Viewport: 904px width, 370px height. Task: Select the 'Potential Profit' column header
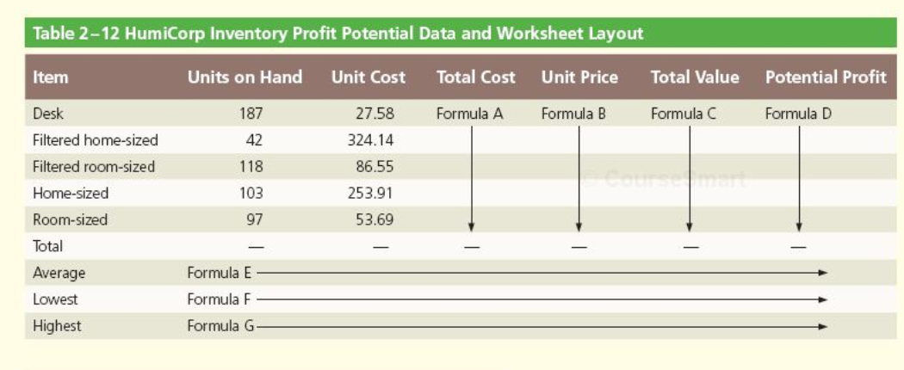(x=826, y=77)
